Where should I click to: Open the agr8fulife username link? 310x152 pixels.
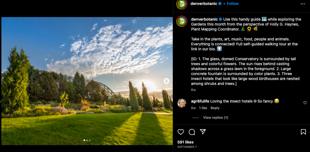tap(200, 101)
